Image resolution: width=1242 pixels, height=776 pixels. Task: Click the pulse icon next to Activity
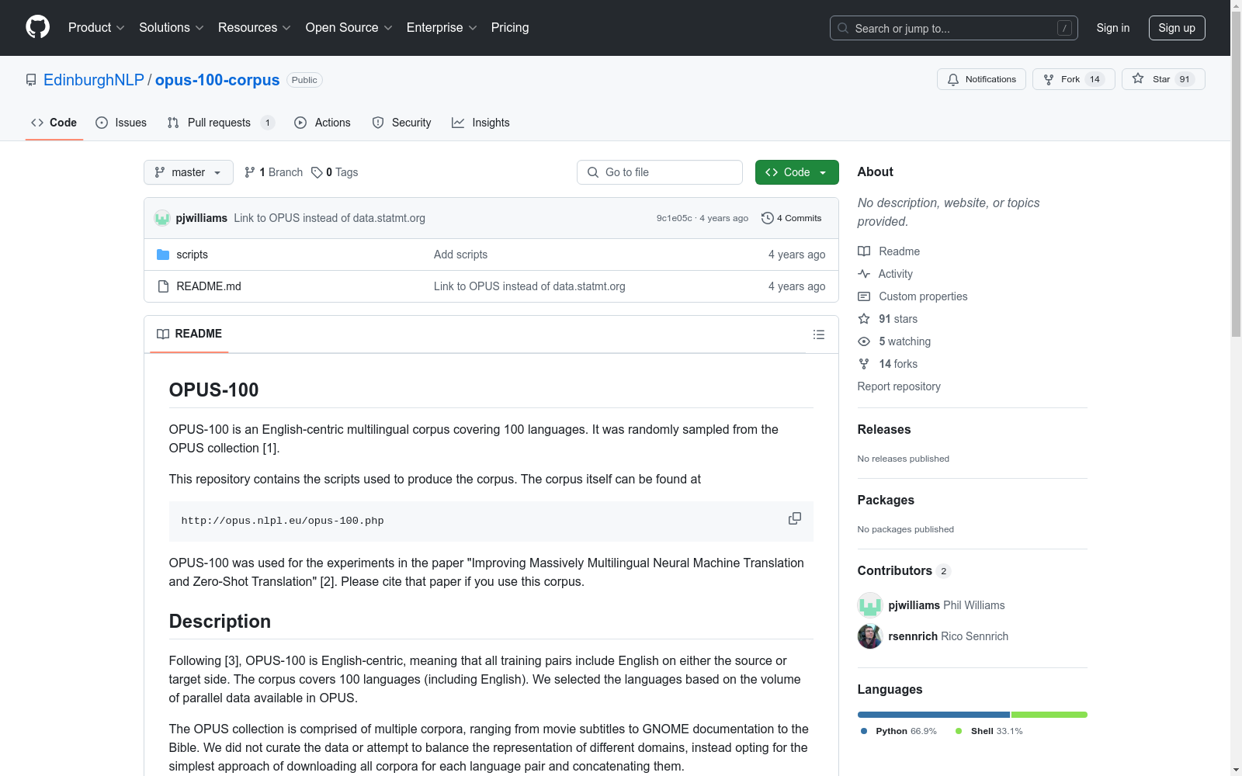864,274
